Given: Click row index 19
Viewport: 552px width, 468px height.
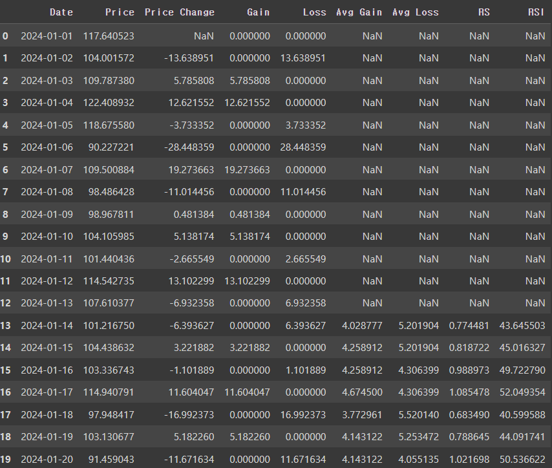Looking at the screenshot, I should click(x=5, y=460).
